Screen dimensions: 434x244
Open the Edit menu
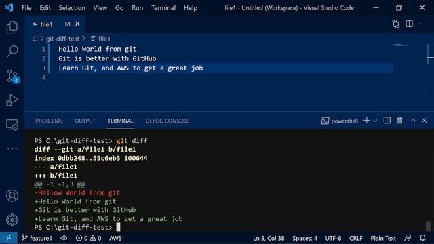(45, 7)
